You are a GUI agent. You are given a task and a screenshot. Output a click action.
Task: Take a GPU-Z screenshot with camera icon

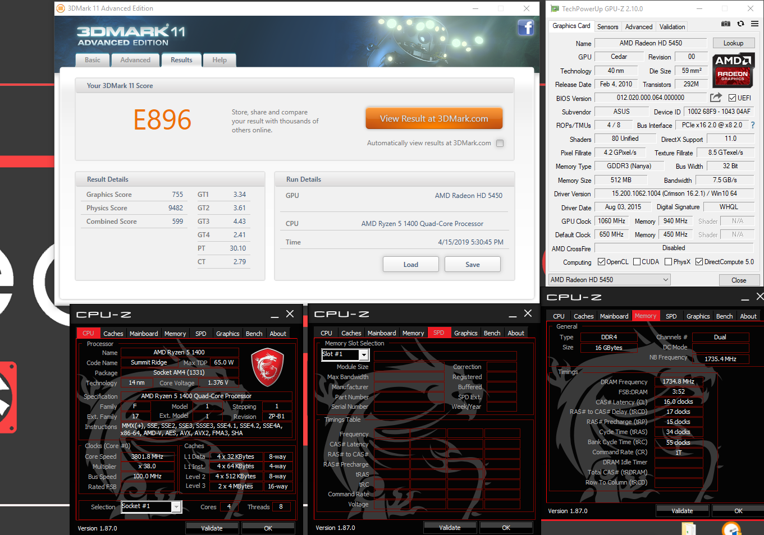pyautogui.click(x=726, y=24)
